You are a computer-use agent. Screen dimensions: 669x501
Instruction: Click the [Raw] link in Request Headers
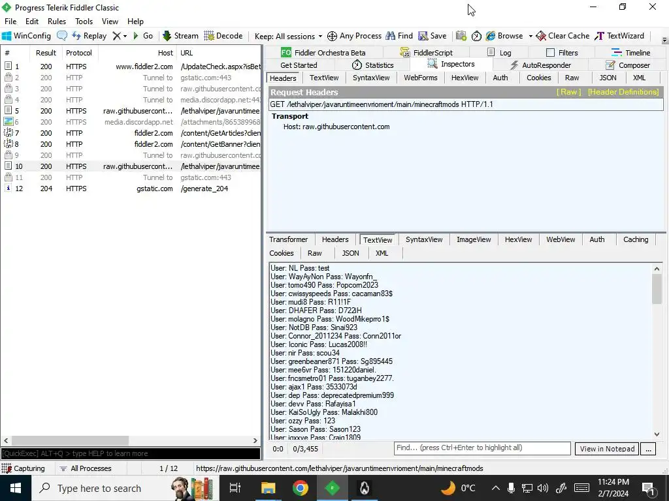click(x=568, y=92)
